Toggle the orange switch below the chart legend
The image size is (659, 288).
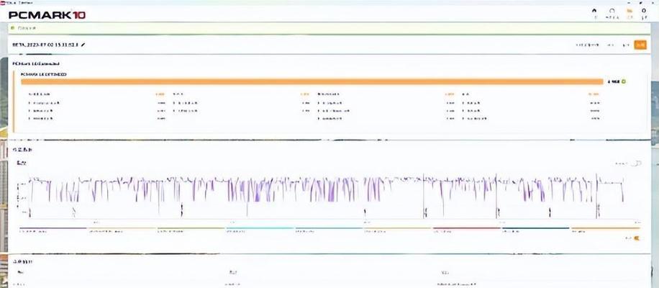point(636,238)
